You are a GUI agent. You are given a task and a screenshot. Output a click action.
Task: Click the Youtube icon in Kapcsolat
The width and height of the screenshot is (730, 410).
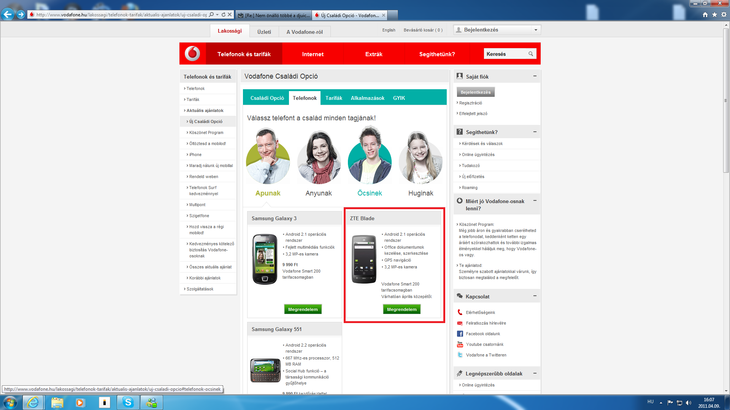(x=460, y=344)
